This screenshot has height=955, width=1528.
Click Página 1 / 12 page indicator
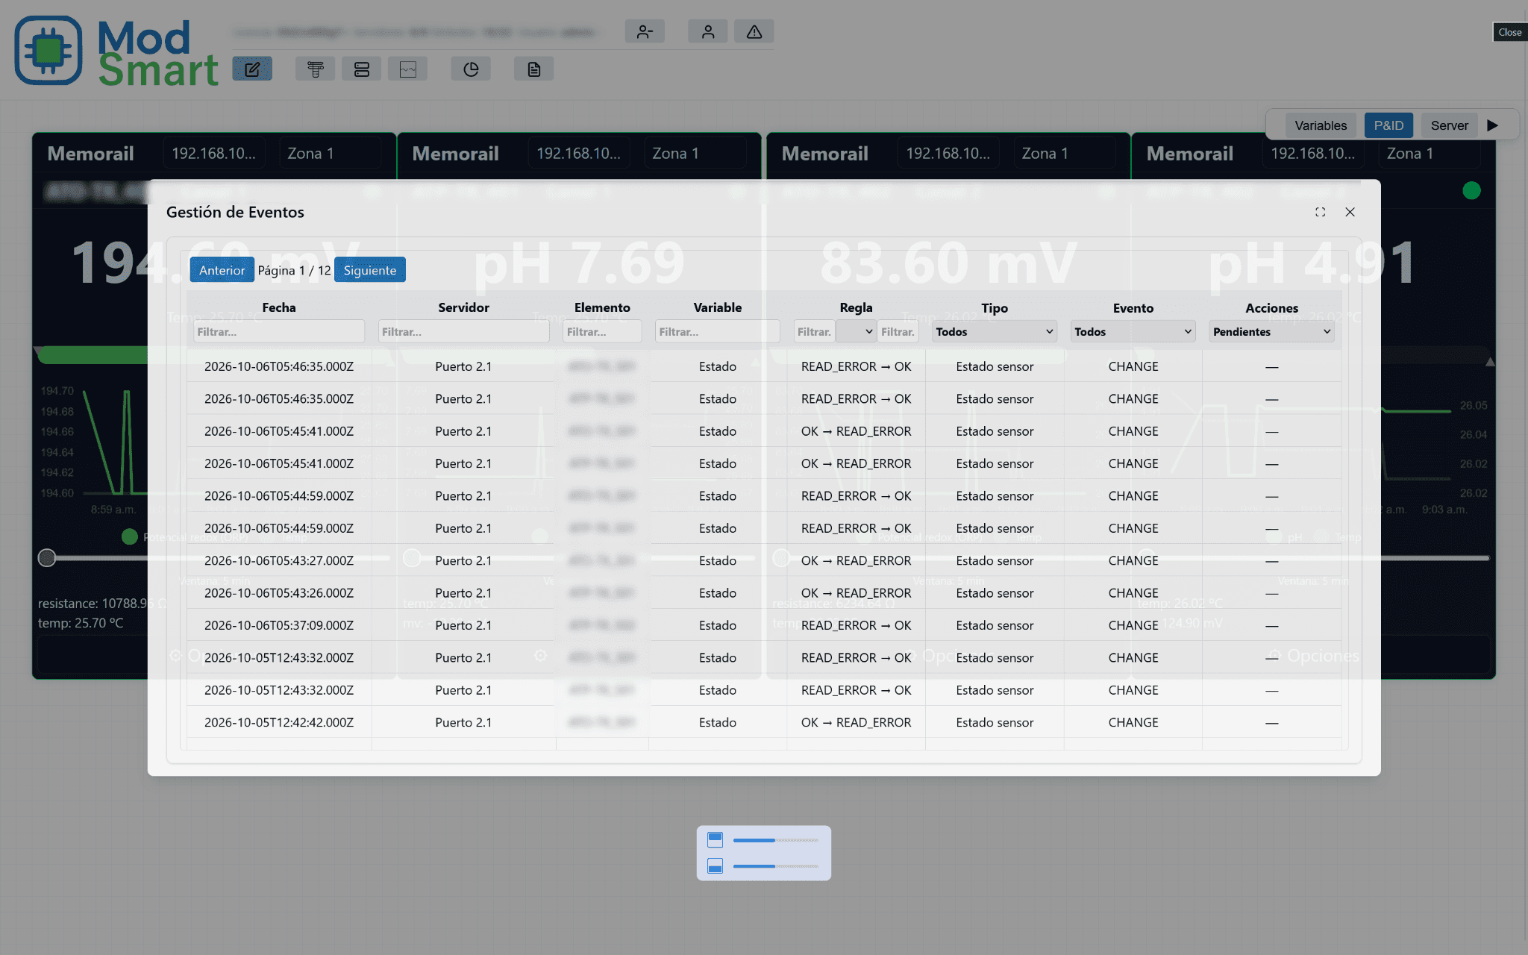click(x=294, y=270)
